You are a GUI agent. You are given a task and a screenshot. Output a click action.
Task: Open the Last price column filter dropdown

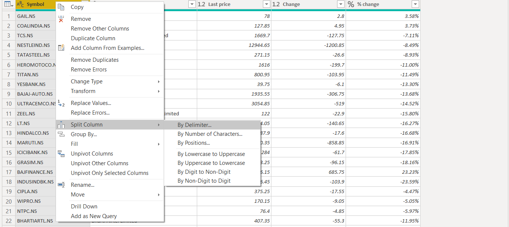pos(266,4)
